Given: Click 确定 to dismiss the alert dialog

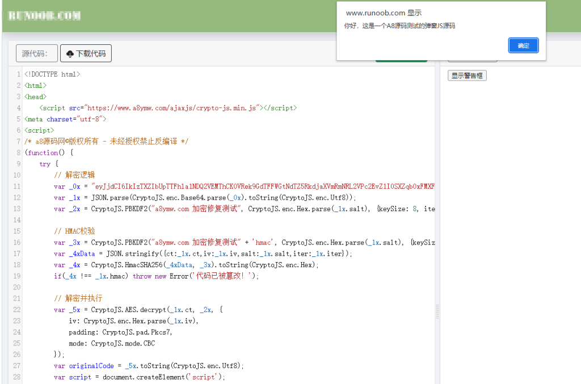Looking at the screenshot, I should pos(523,45).
